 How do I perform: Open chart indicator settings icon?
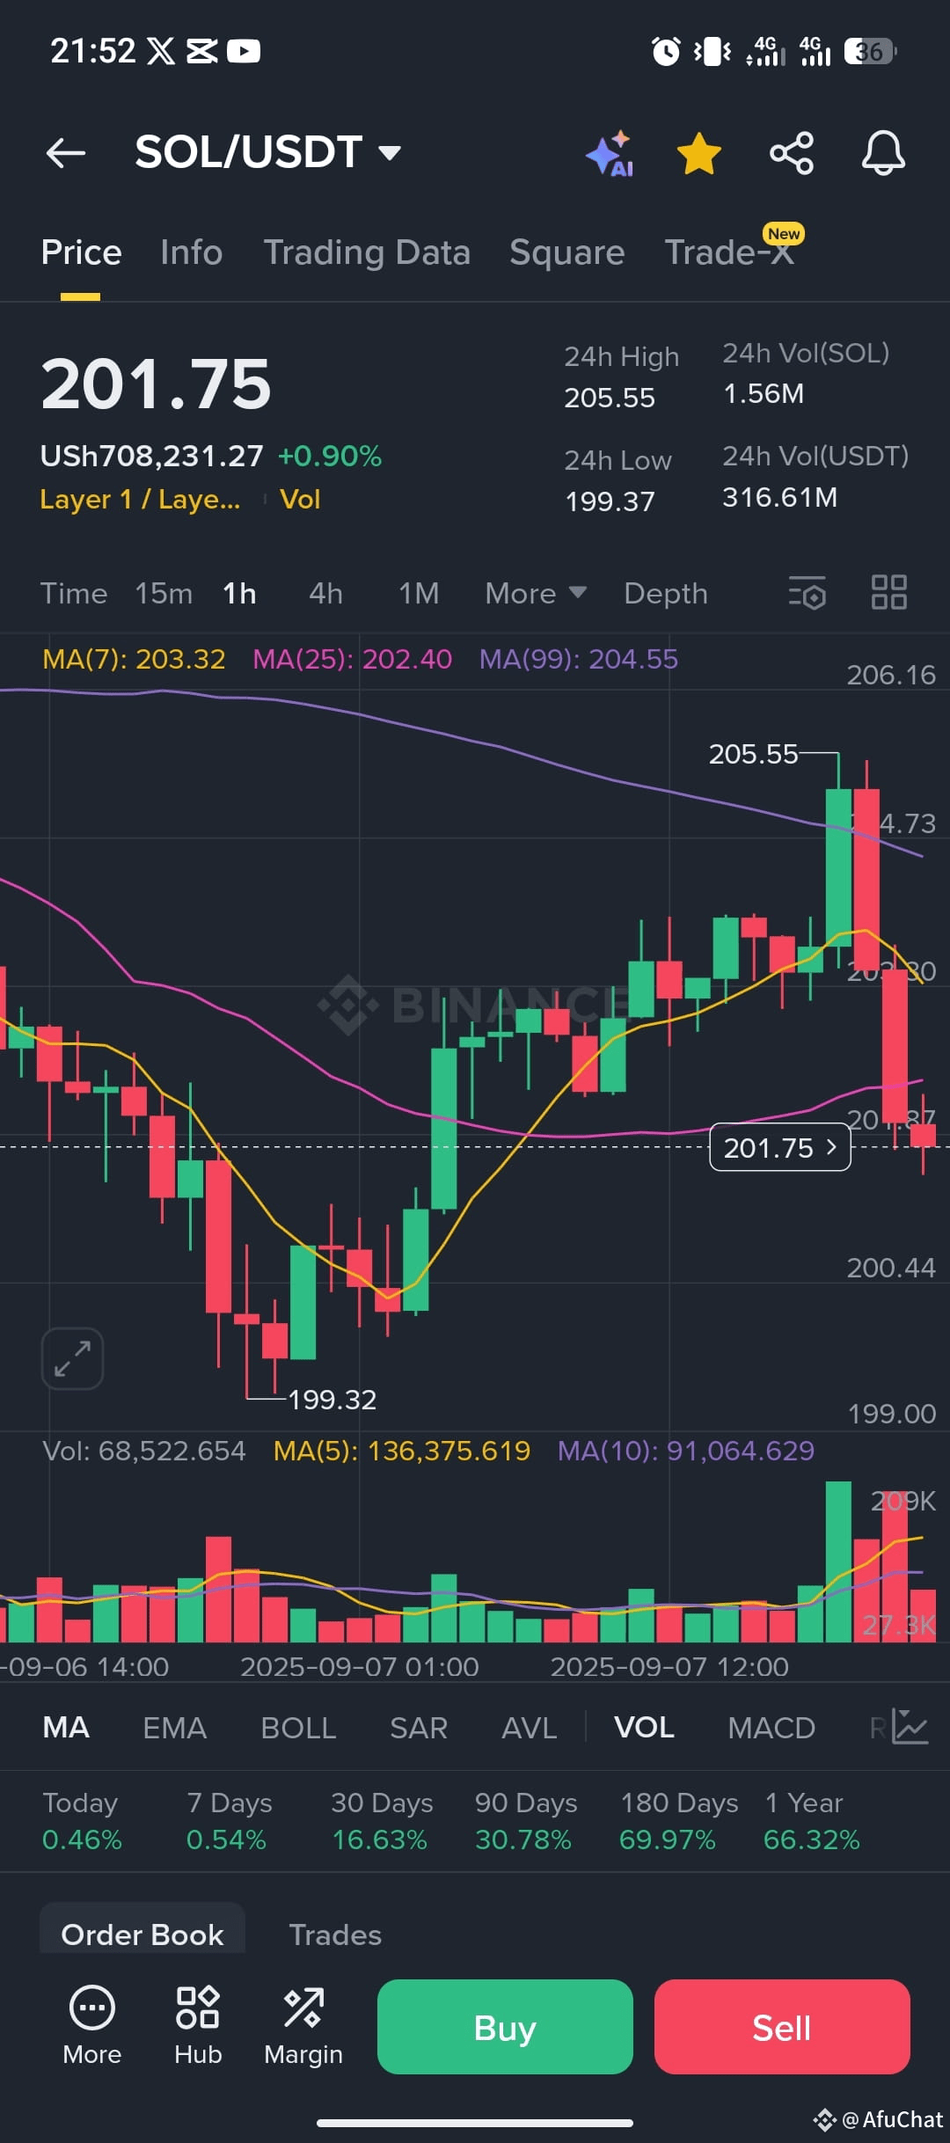pyautogui.click(x=807, y=593)
